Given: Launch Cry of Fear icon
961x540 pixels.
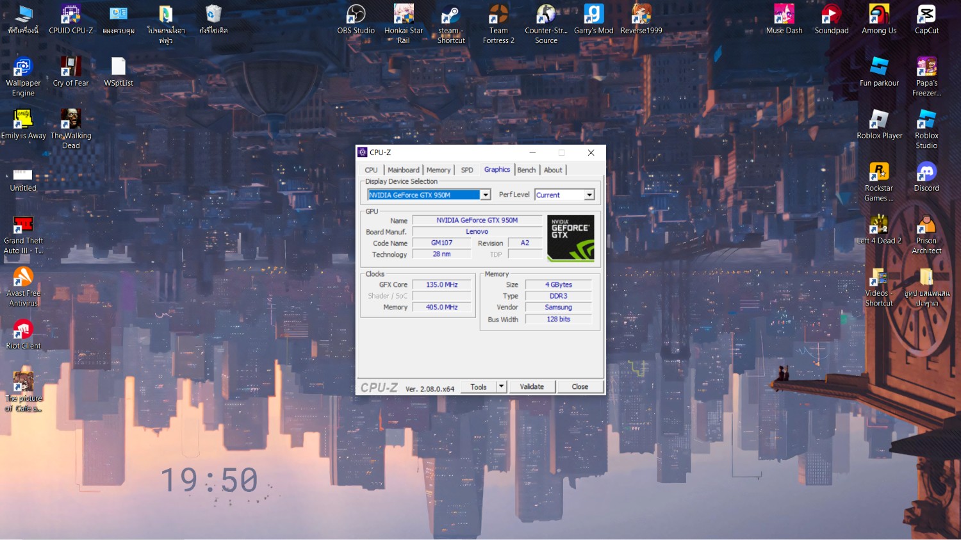Looking at the screenshot, I should coord(70,72).
